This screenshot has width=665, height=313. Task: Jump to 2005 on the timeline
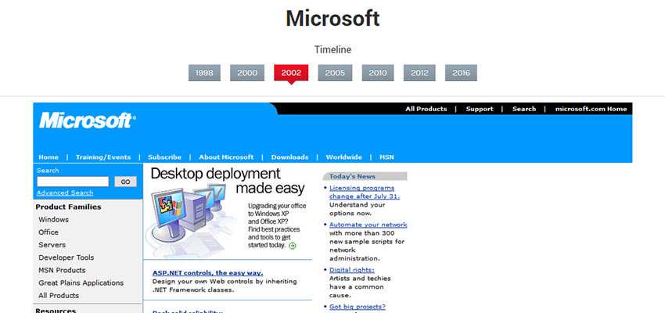coord(335,73)
